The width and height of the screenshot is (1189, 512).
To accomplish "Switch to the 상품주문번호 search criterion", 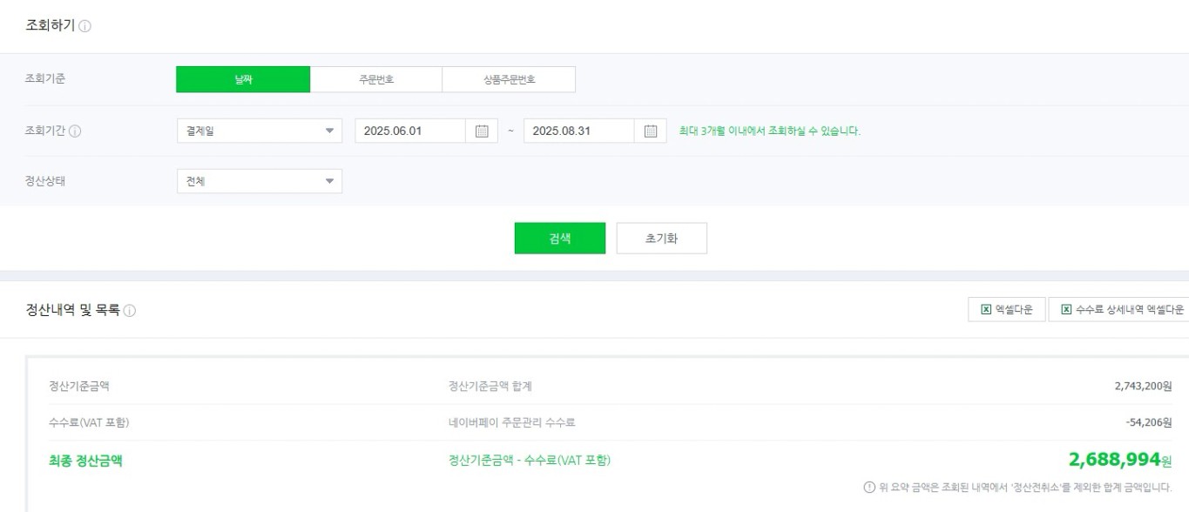I will [509, 79].
